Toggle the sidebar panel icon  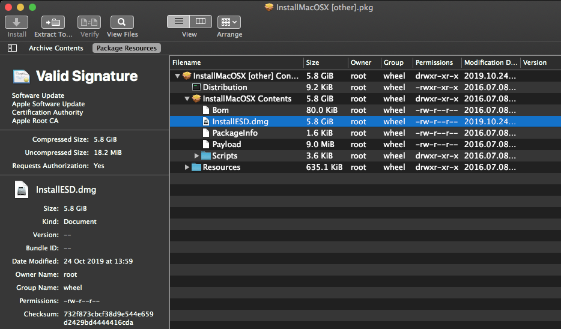(13, 48)
